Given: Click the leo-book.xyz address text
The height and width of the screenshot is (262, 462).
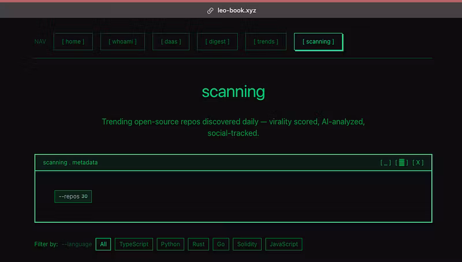Looking at the screenshot, I should point(237,10).
